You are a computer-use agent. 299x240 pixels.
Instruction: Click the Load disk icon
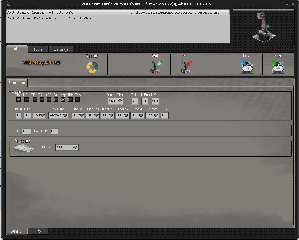(x=247, y=67)
